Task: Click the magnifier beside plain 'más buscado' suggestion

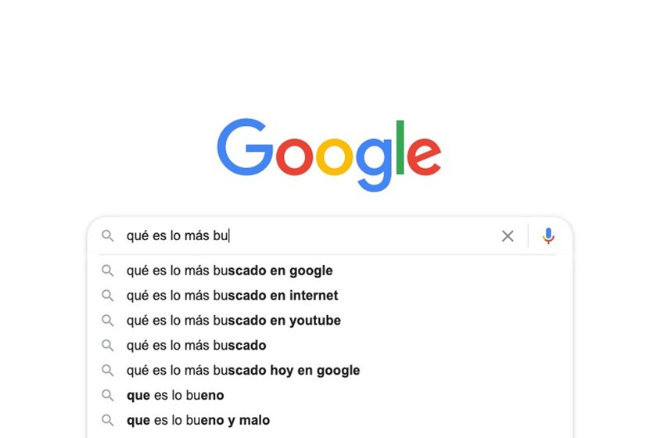Action: (x=108, y=346)
